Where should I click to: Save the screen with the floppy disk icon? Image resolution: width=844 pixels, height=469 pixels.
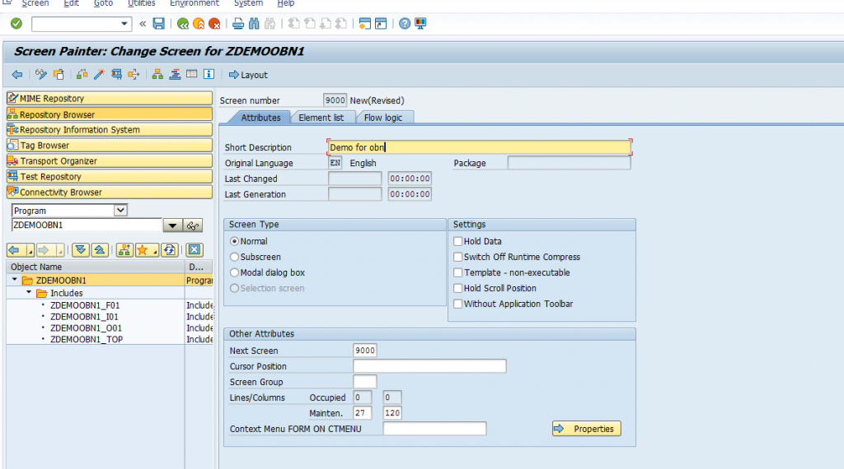click(159, 24)
